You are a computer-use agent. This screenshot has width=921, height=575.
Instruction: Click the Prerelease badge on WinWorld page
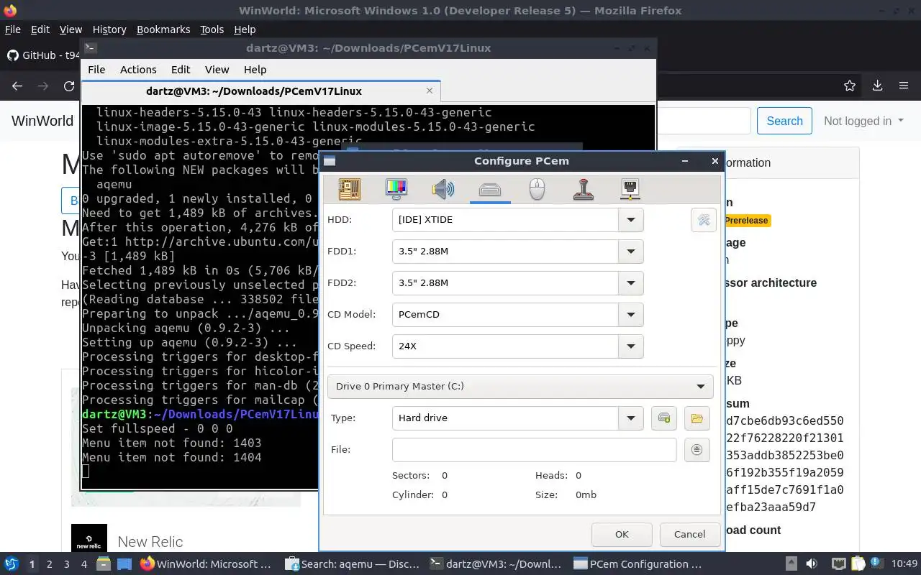(x=747, y=221)
